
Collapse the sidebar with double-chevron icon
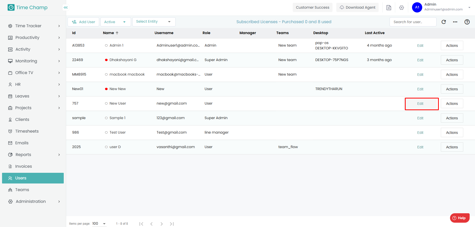[x=66, y=8]
